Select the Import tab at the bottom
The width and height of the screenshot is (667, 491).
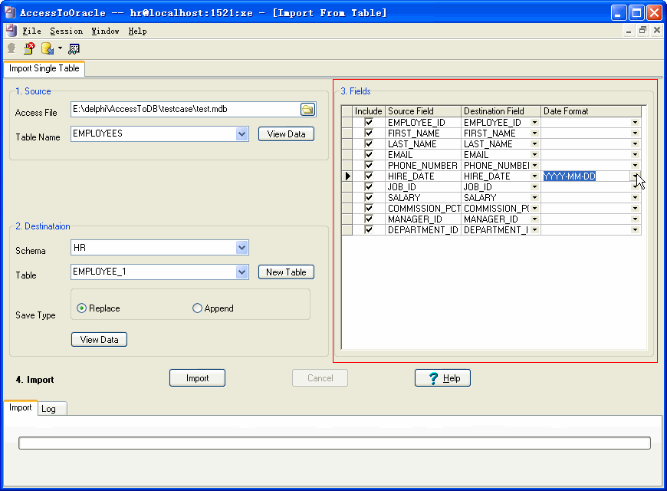[21, 407]
